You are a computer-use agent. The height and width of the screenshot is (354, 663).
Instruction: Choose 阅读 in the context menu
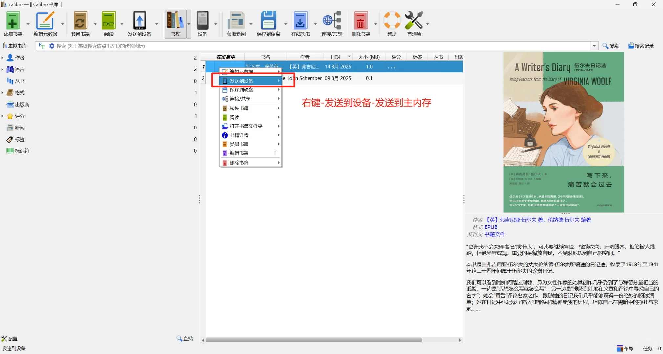[251, 117]
